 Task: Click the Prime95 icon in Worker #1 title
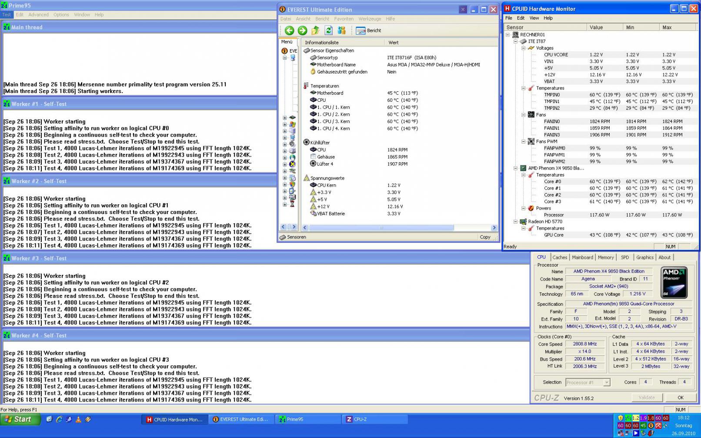pyautogui.click(x=7, y=104)
